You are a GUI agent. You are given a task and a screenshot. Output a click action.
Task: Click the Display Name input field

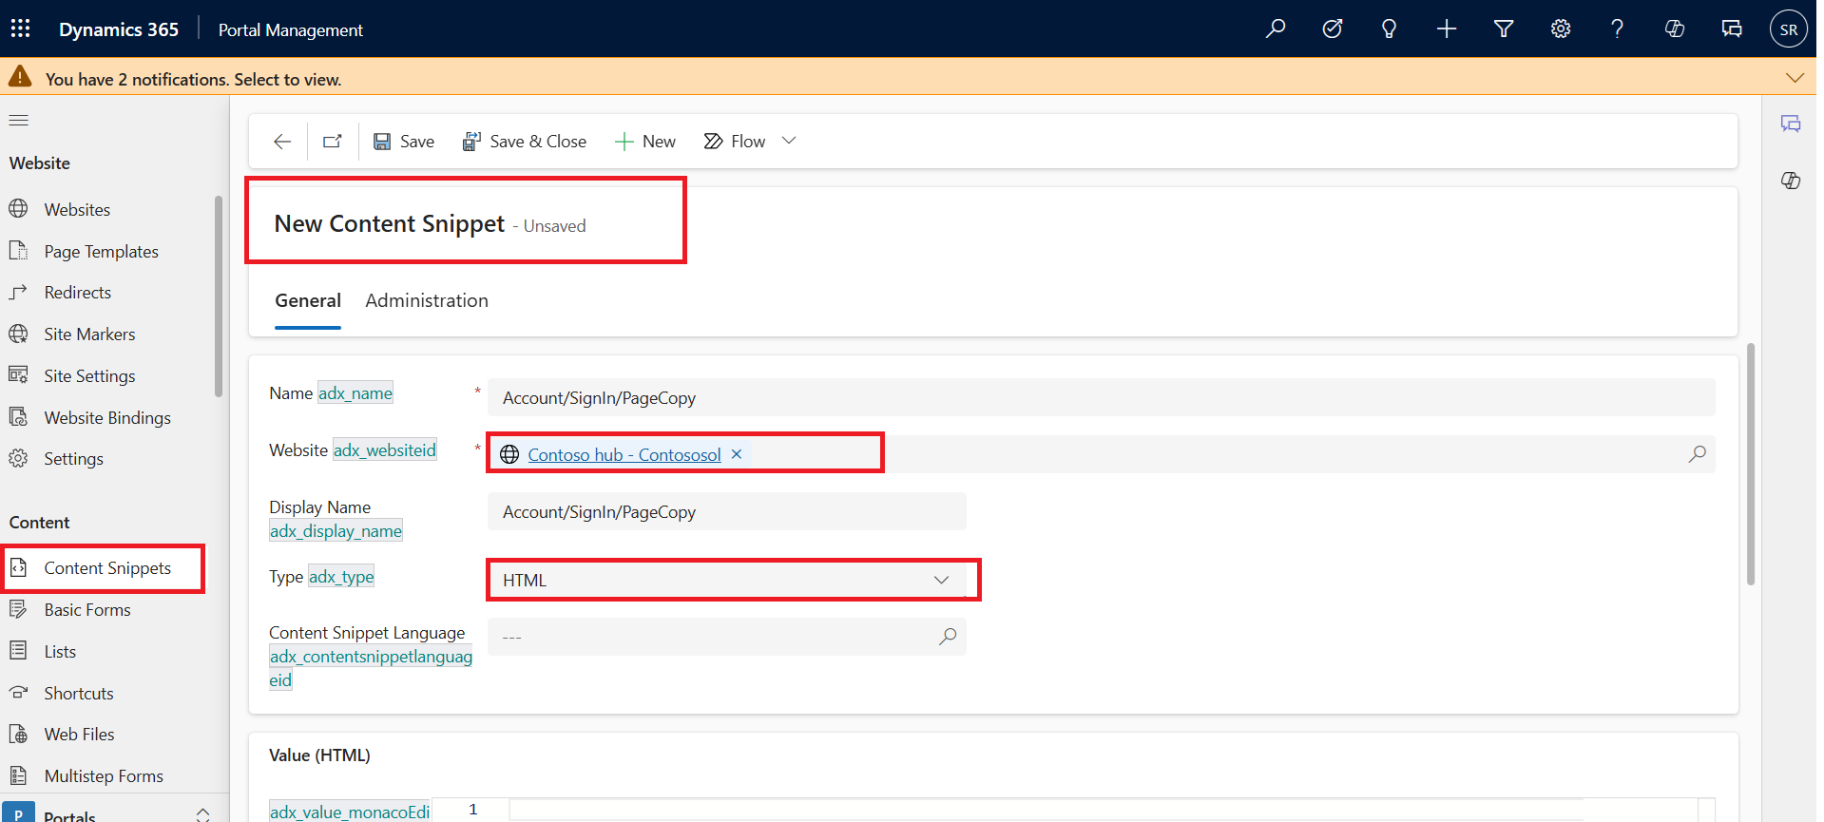pyautogui.click(x=726, y=512)
